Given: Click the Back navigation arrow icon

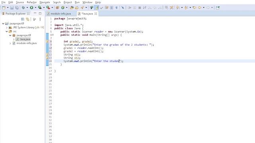Looking at the screenshot, I should [x=200, y=8].
